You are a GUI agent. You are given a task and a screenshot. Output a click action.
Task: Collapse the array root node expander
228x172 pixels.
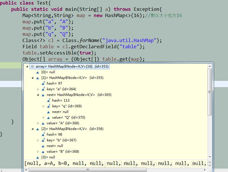[x=27, y=67]
